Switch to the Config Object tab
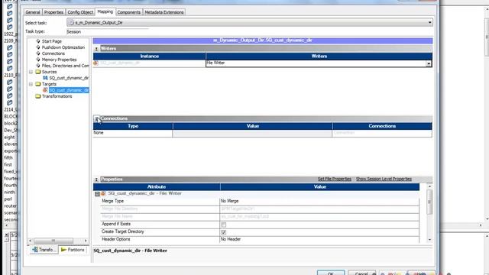Image resolution: width=489 pixels, height=275 pixels. coord(80,12)
